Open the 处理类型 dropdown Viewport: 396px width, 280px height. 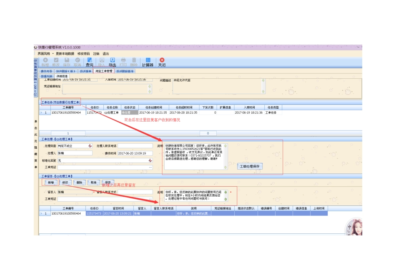[x=90, y=146]
